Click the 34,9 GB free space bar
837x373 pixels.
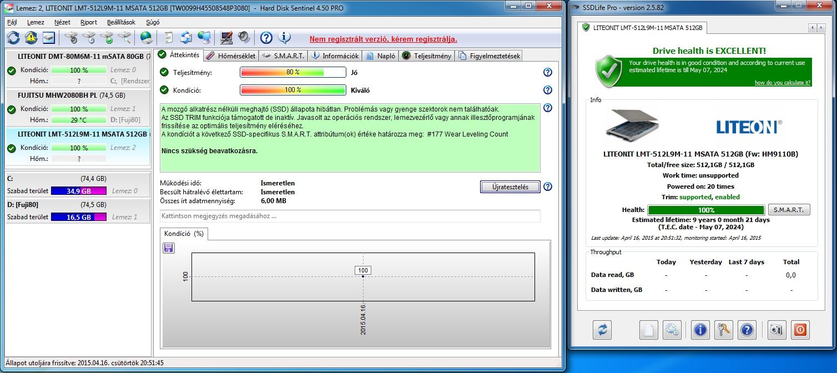[78, 191]
